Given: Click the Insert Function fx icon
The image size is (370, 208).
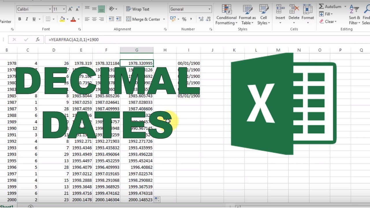Looking at the screenshot, I should click(x=38, y=40).
